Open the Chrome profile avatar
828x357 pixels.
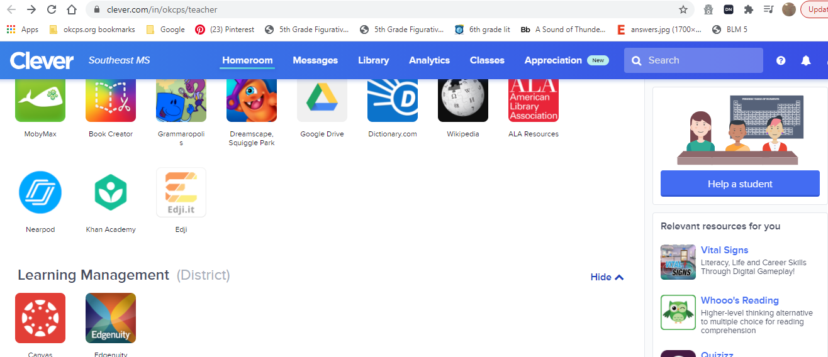[x=789, y=9]
